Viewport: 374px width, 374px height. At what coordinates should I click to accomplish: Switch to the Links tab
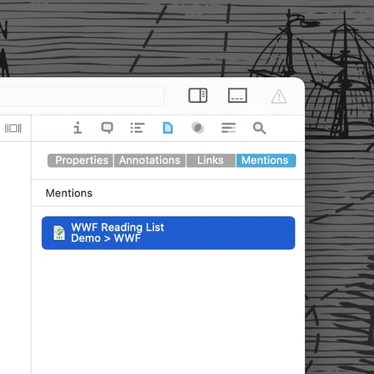[211, 161]
